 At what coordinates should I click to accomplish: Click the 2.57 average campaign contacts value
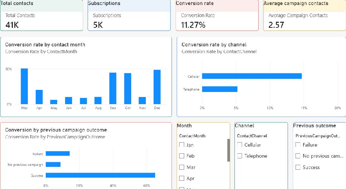point(276,25)
